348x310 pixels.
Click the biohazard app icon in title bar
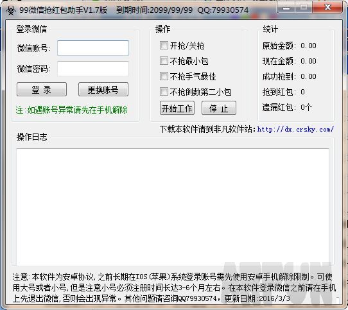(10, 10)
